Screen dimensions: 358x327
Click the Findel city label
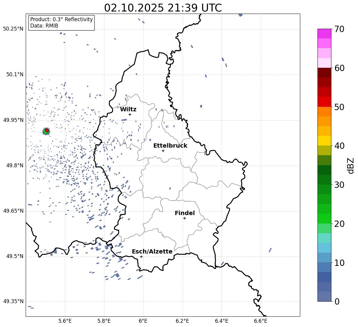(x=185, y=213)
